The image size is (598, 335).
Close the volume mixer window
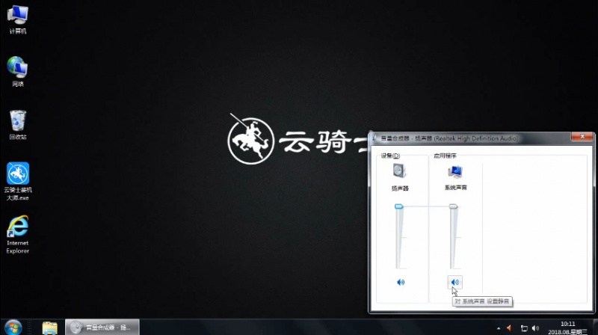click(582, 137)
